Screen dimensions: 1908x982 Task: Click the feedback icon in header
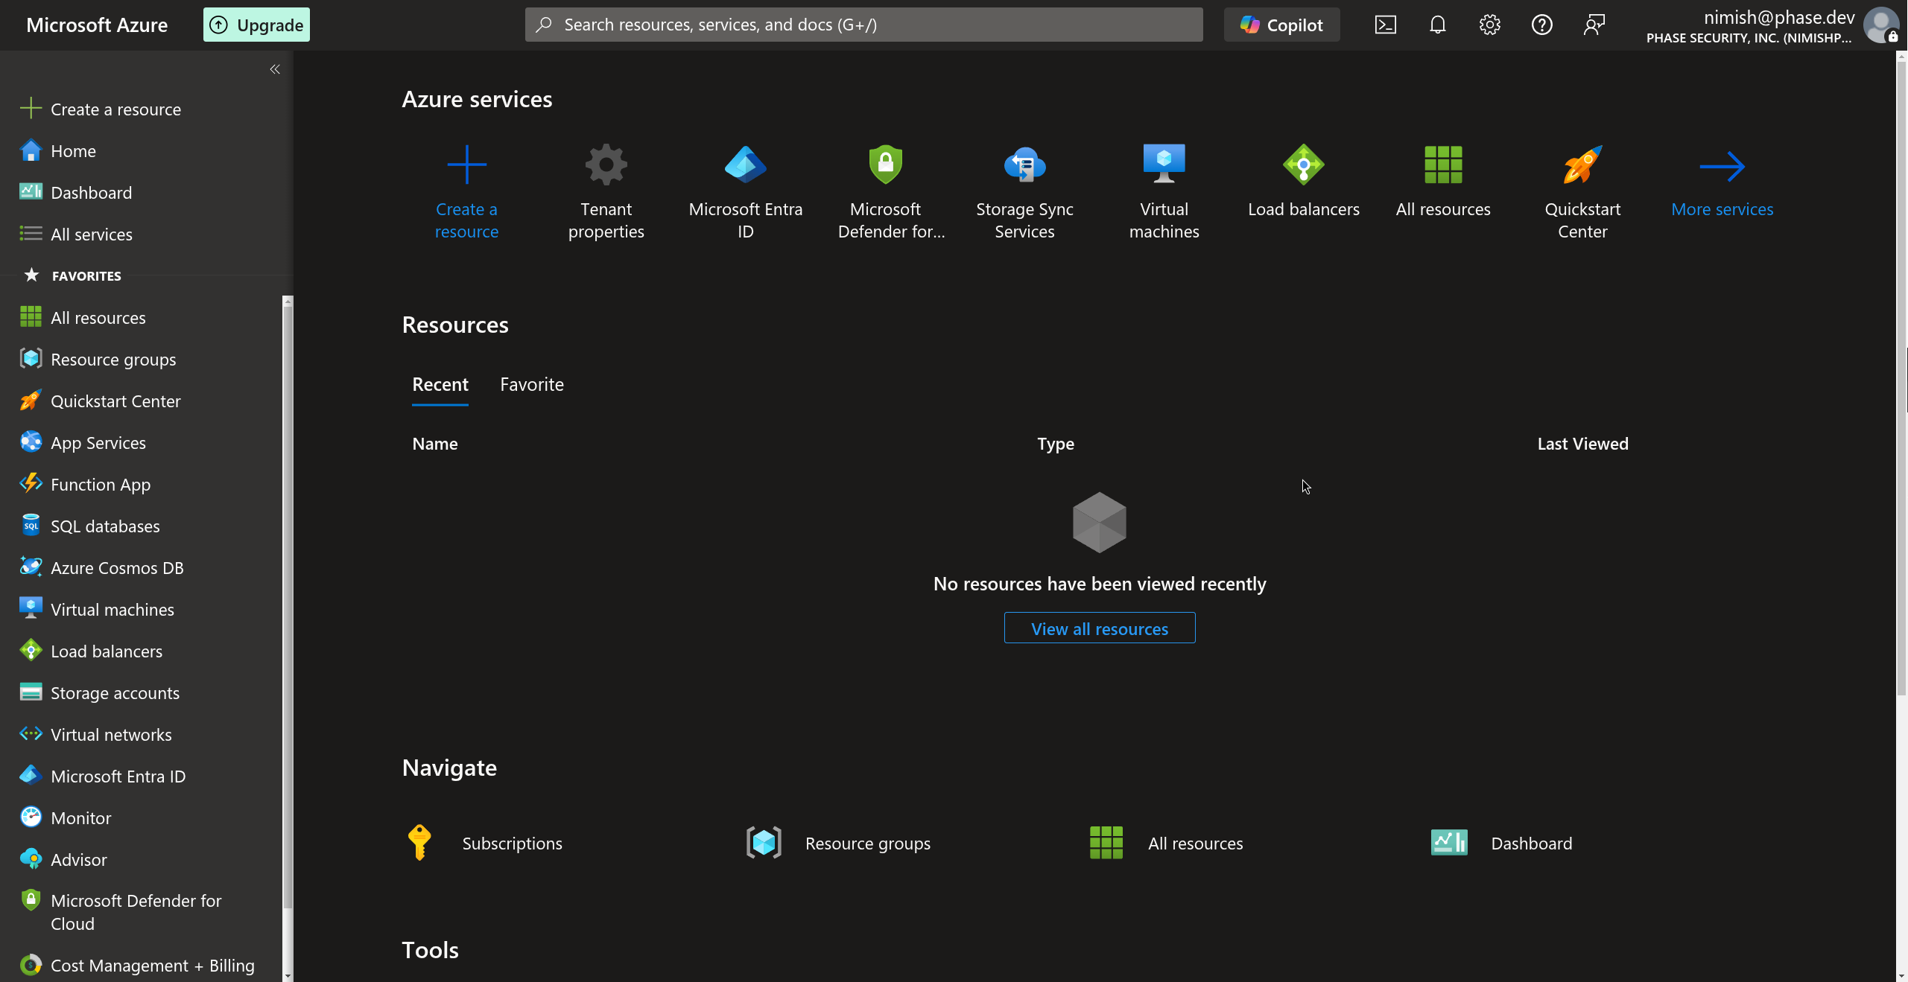[x=1594, y=25]
